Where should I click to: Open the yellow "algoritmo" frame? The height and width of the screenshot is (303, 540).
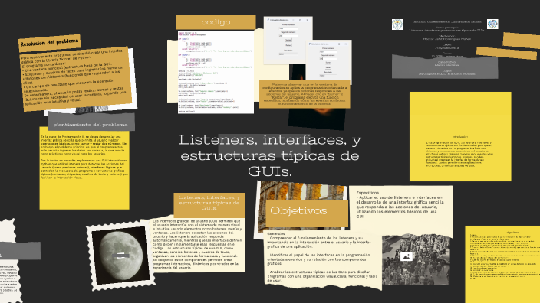tap(502, 265)
